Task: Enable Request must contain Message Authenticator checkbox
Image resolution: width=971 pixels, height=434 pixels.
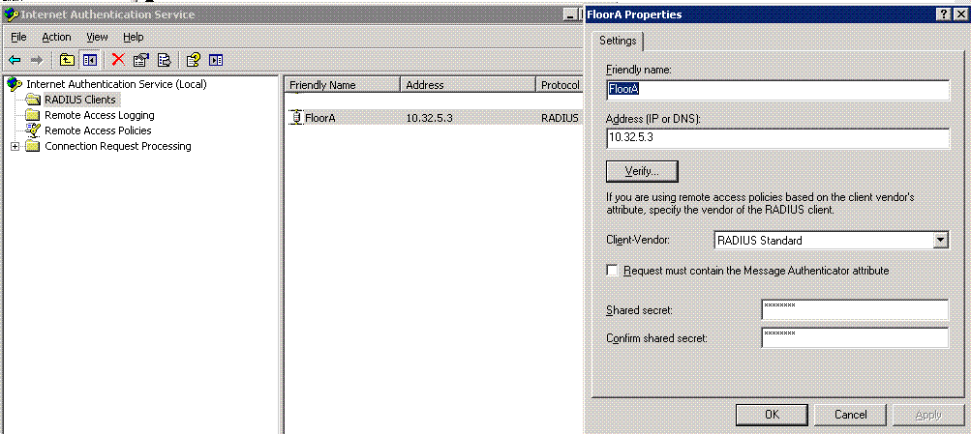Action: point(612,271)
